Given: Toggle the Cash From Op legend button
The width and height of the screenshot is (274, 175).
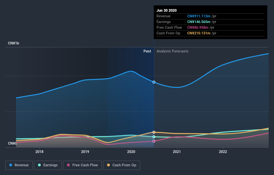Looking at the screenshot, I should coord(121,165).
